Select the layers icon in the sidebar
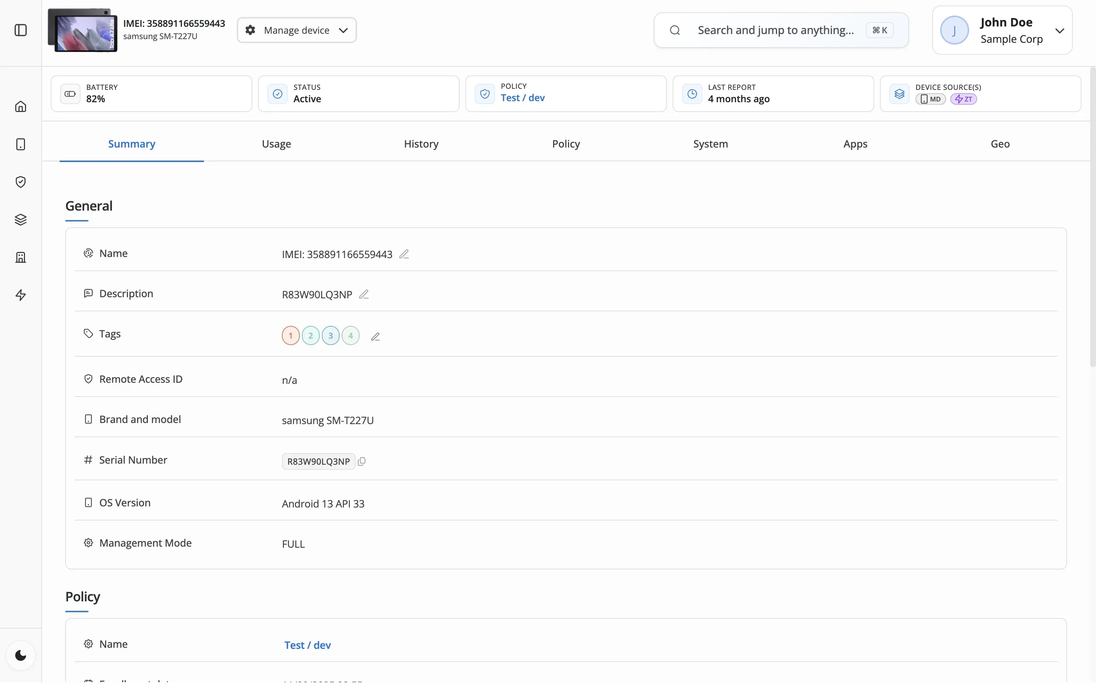This screenshot has width=1096, height=688. (x=21, y=219)
